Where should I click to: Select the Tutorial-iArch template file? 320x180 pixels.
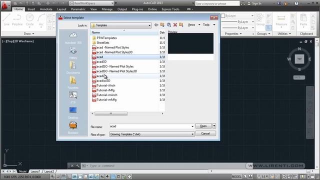point(106,85)
